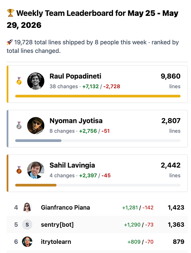Open Sahil Lavingia's avatar photo
Image resolution: width=191 pixels, height=253 pixels.
tap(36, 170)
